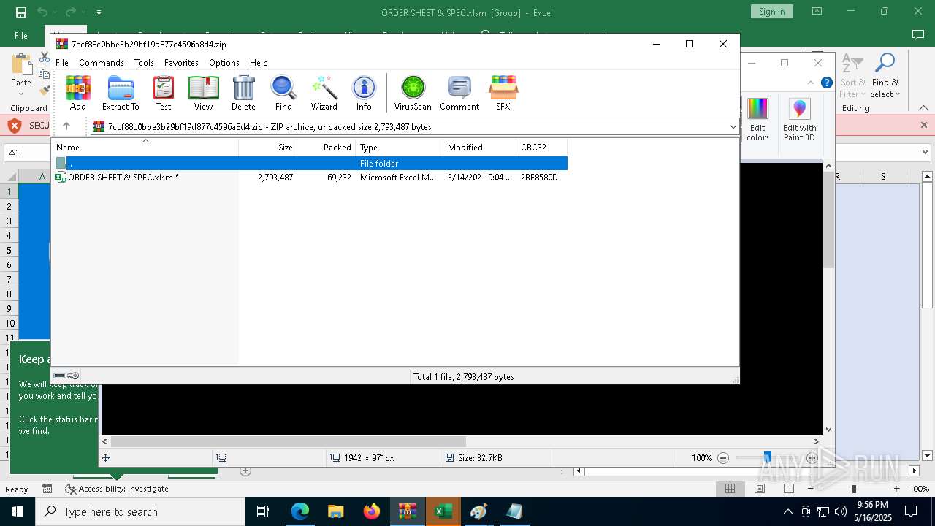Go up one folder level arrow
This screenshot has height=526, width=935.
[x=66, y=126]
